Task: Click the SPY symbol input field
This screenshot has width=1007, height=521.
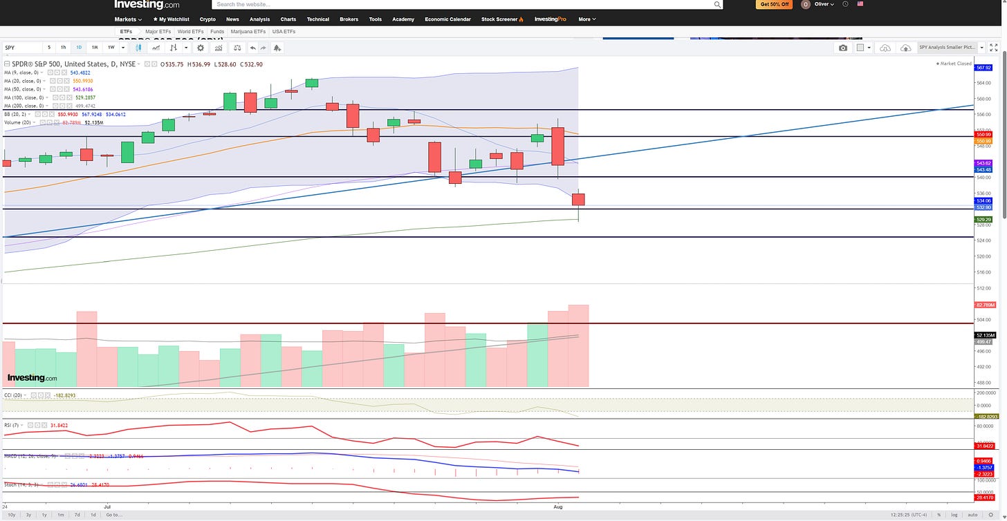Action: [22, 48]
